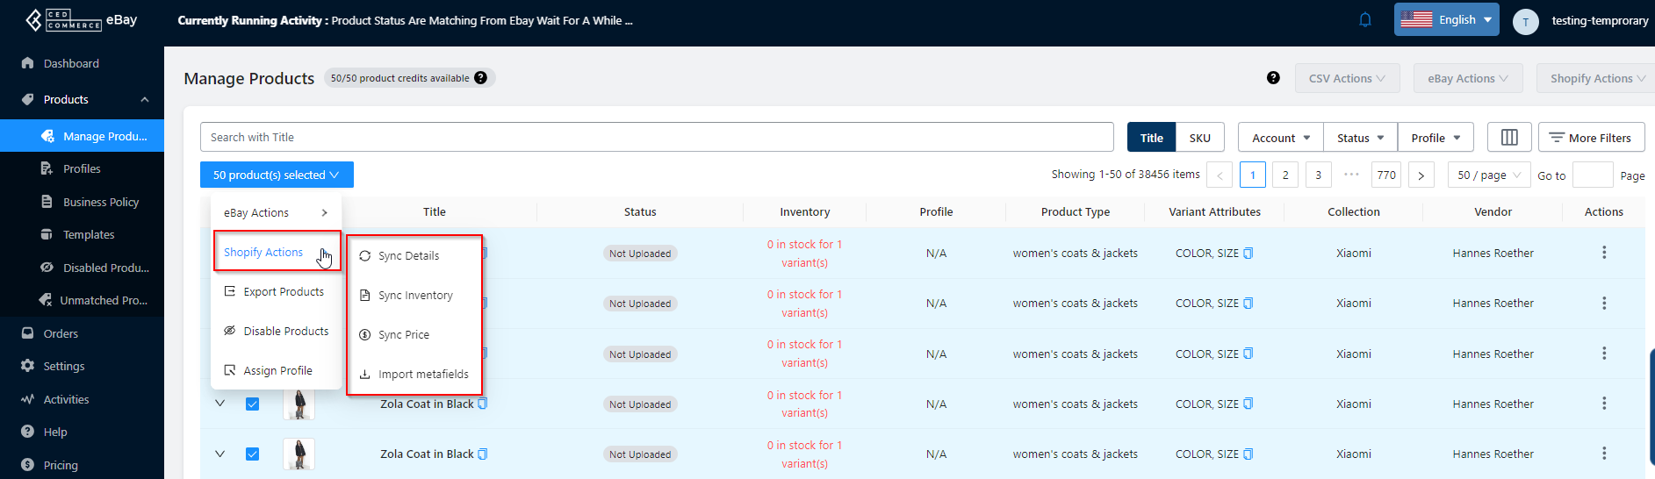
Task: Open Shopify Actions dropdown in header
Action: click(x=1596, y=78)
